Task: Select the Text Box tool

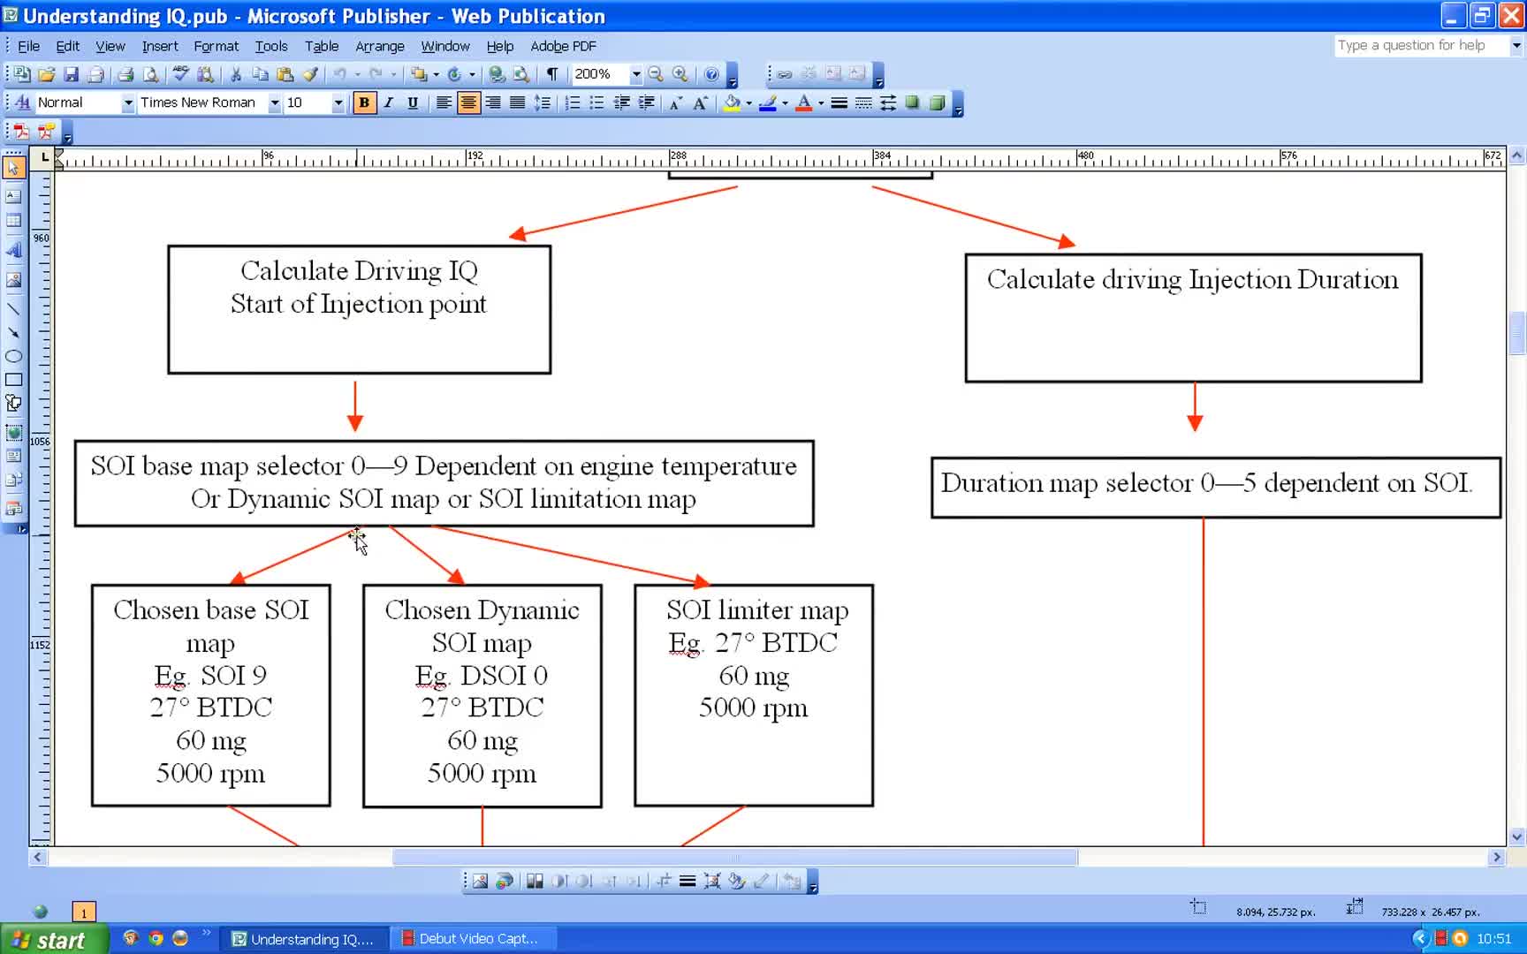Action: (x=13, y=196)
